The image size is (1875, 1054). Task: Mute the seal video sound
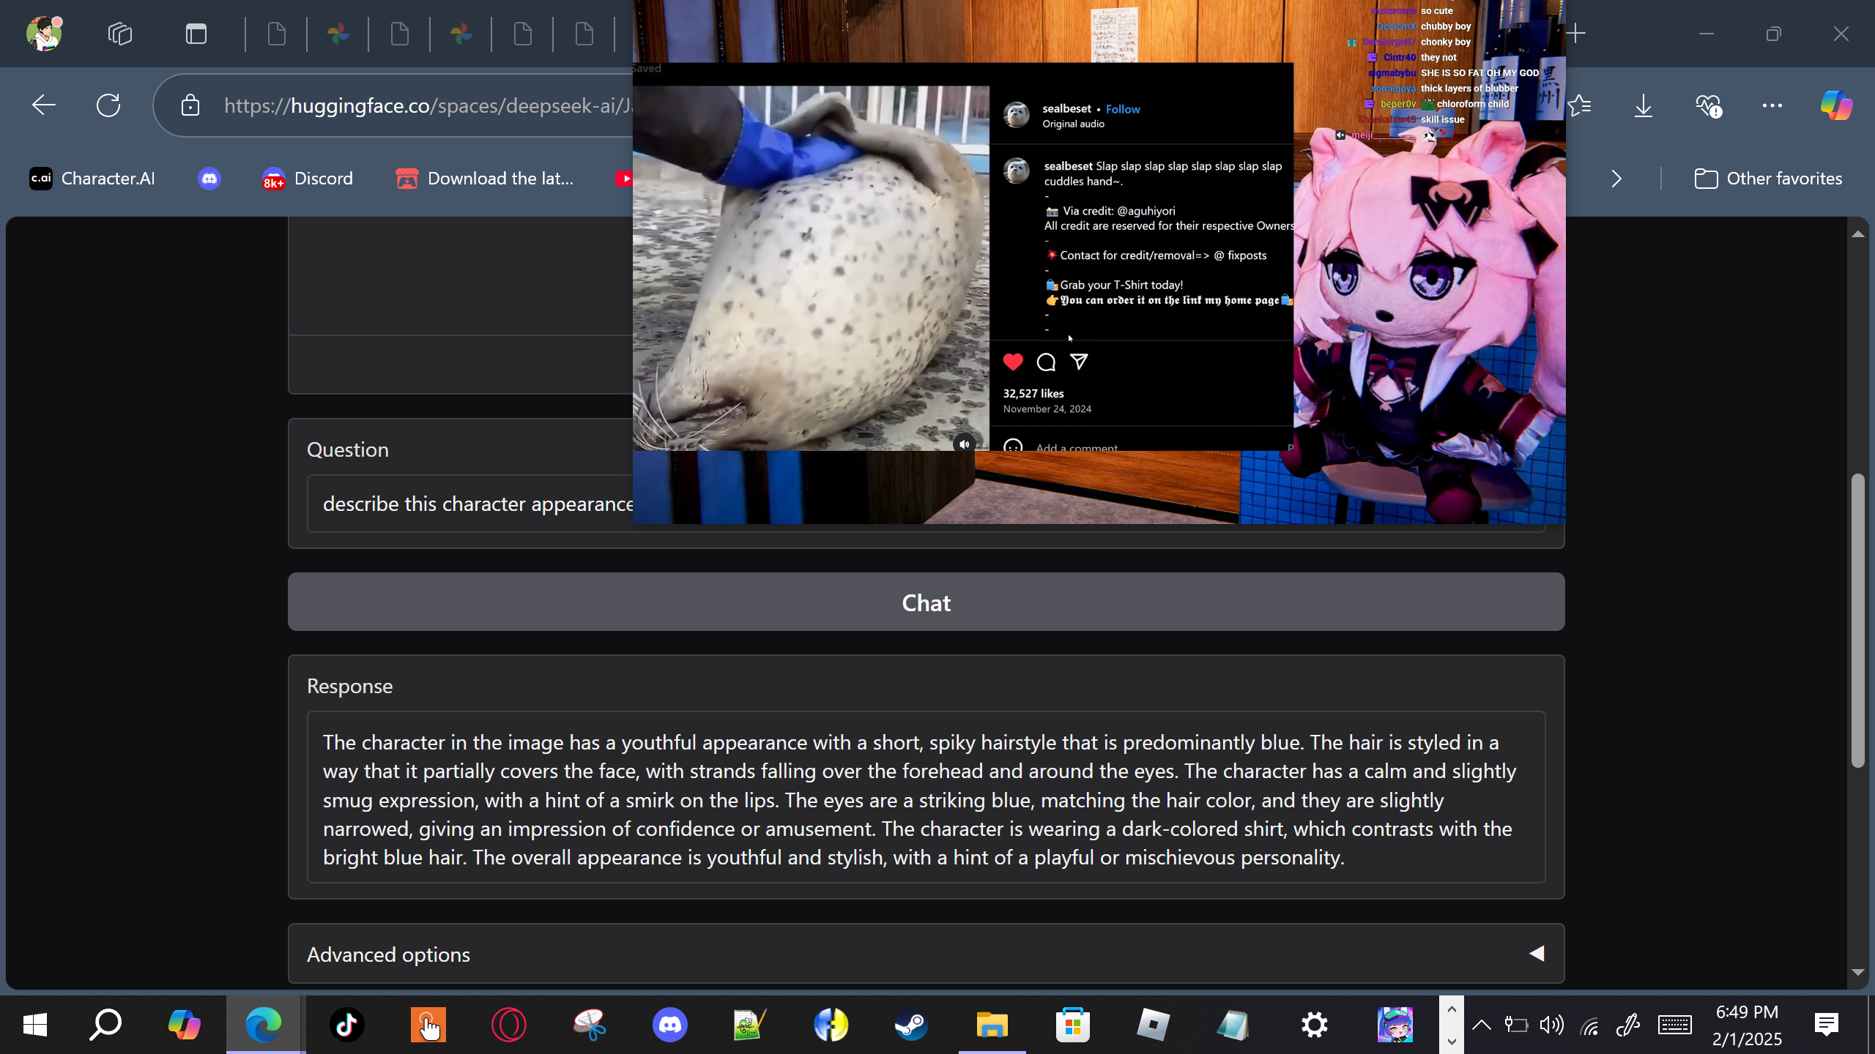[x=964, y=444]
